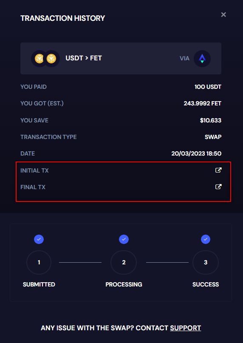Click the VIA provider logo icon
The image size is (243, 343).
[202, 58]
